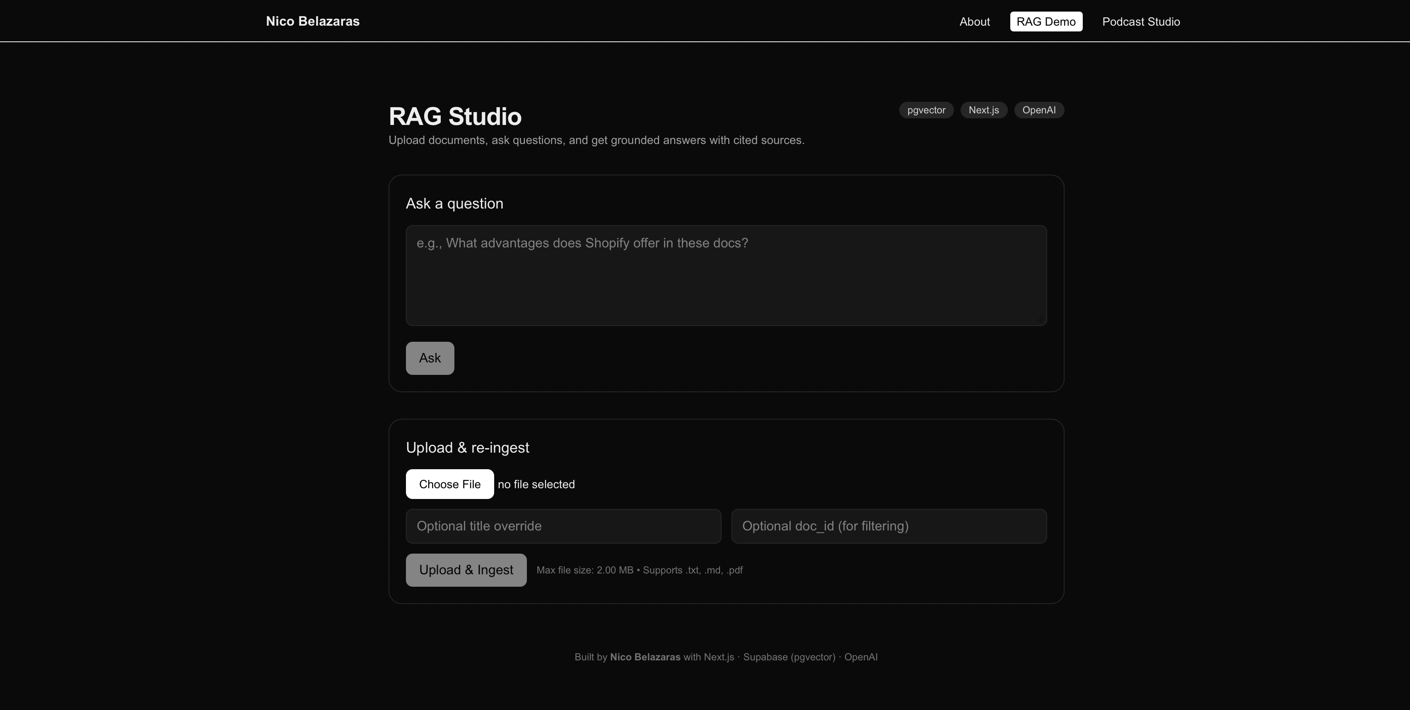Click the footer Supabase (pgvector) text
Screen dimensions: 1410x710
pos(790,657)
